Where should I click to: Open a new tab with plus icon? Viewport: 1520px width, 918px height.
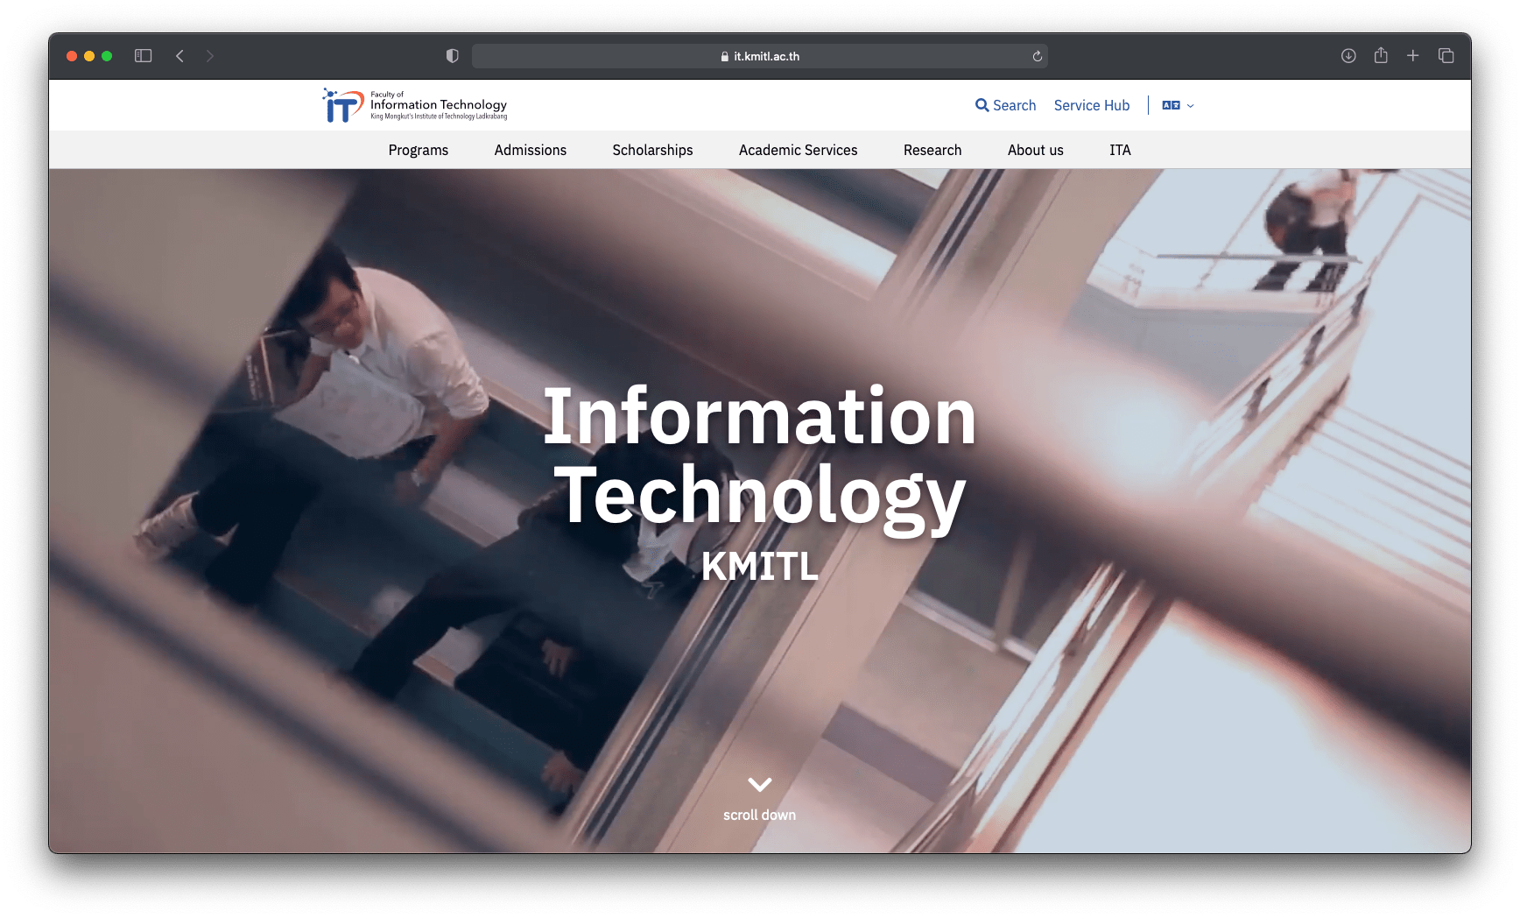[x=1413, y=56]
